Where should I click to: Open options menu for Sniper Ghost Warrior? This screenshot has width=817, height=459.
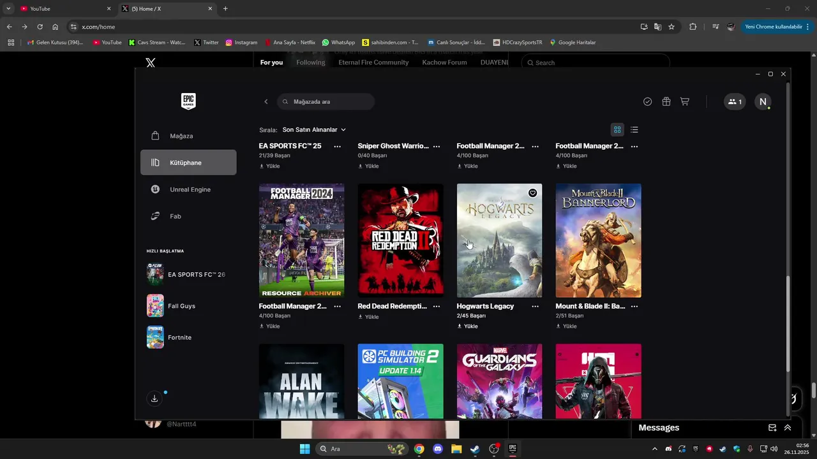point(437,146)
